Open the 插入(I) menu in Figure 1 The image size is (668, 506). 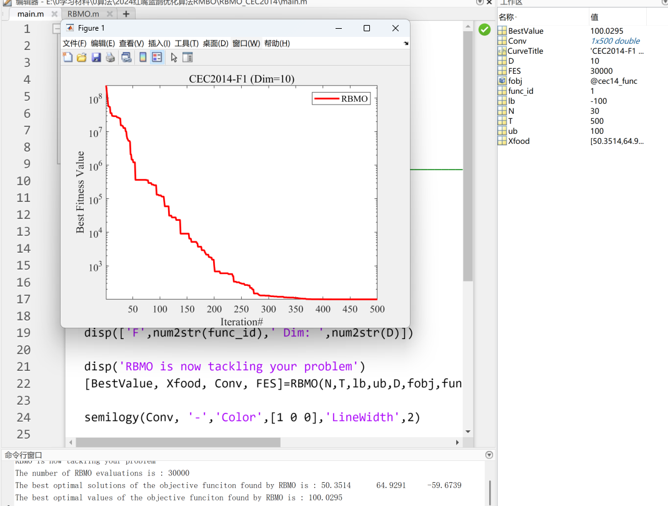(159, 44)
